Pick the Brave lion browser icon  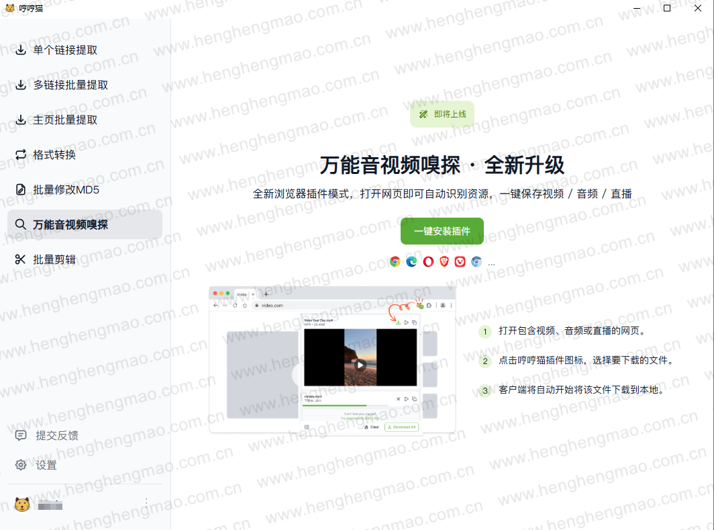444,262
